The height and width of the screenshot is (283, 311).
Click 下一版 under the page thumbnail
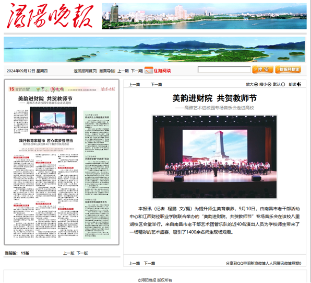[x=82, y=253]
